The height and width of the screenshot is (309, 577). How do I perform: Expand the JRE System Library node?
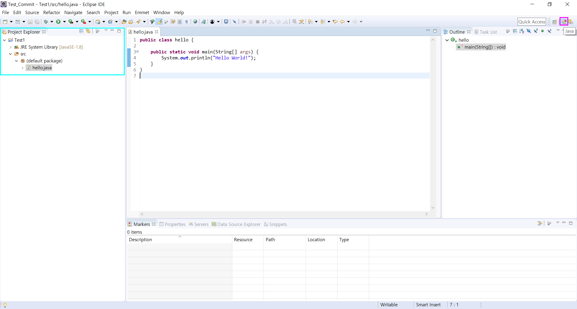coord(11,47)
